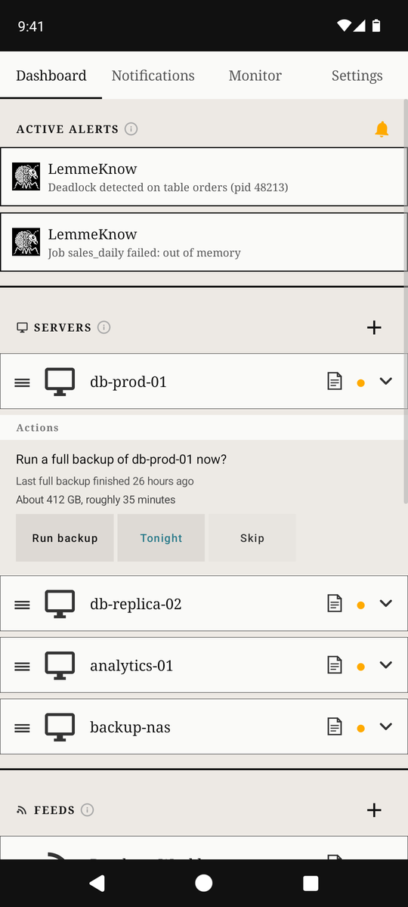The height and width of the screenshot is (907, 408).
Task: Open the analytics-01 log document icon
Action: point(335,666)
